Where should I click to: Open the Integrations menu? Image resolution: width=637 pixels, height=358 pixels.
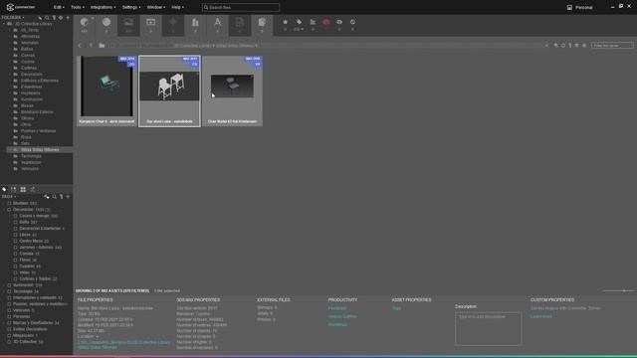(x=103, y=7)
